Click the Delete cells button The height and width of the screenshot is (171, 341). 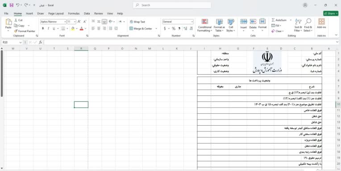(253, 25)
